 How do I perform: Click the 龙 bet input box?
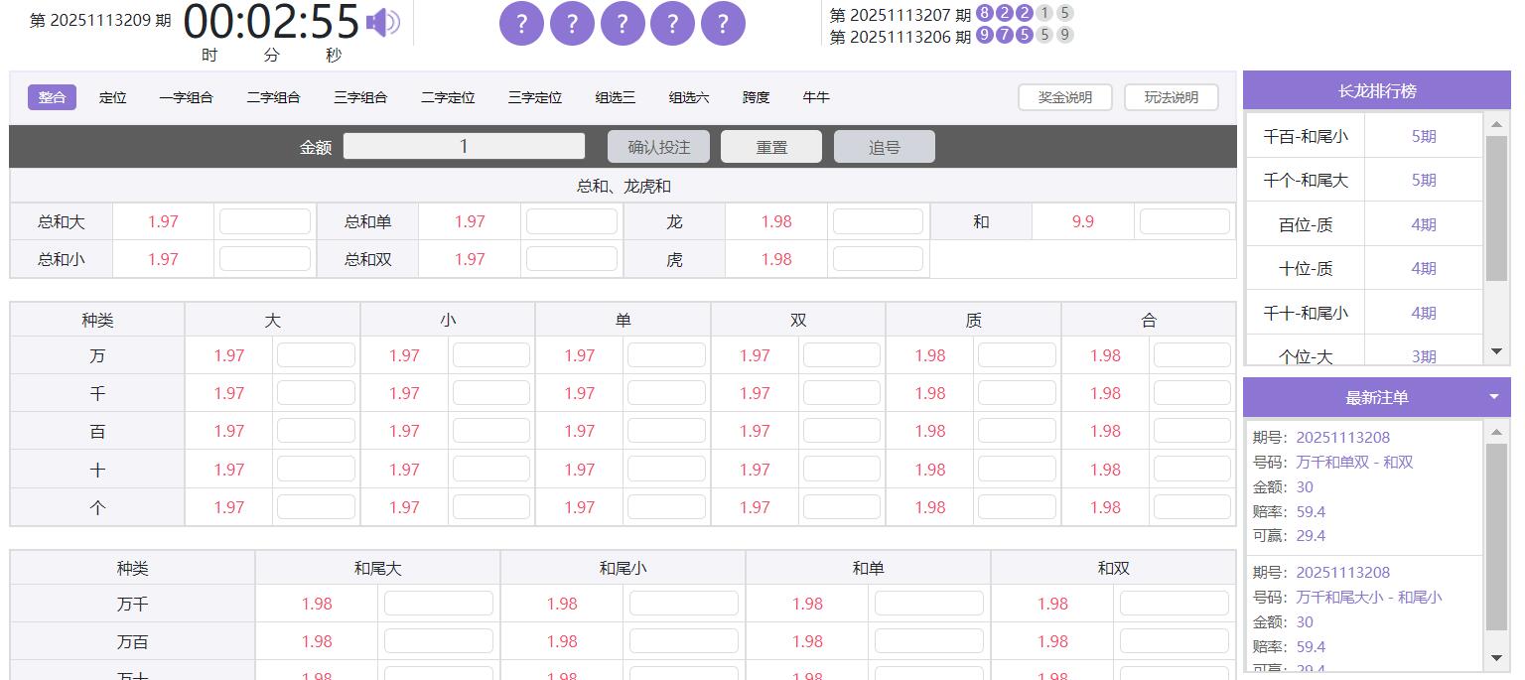(x=878, y=221)
